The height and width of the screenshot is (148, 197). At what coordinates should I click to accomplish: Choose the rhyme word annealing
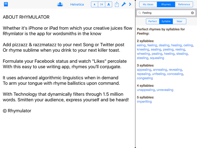click(x=160, y=70)
